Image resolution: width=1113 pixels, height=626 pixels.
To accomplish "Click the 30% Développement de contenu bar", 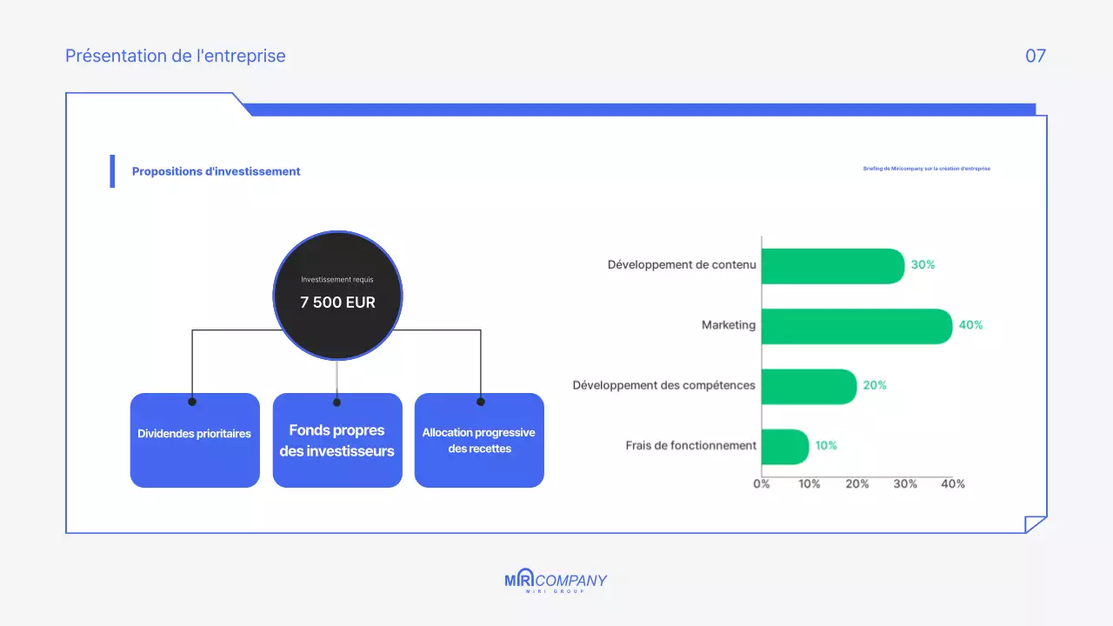I will coord(832,264).
